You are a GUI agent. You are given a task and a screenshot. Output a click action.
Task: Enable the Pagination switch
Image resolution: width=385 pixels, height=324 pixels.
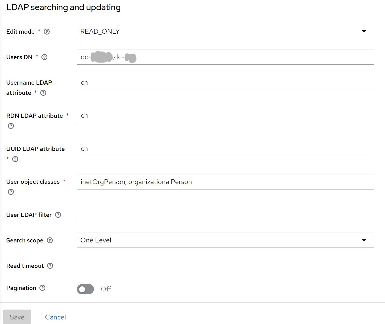click(85, 289)
